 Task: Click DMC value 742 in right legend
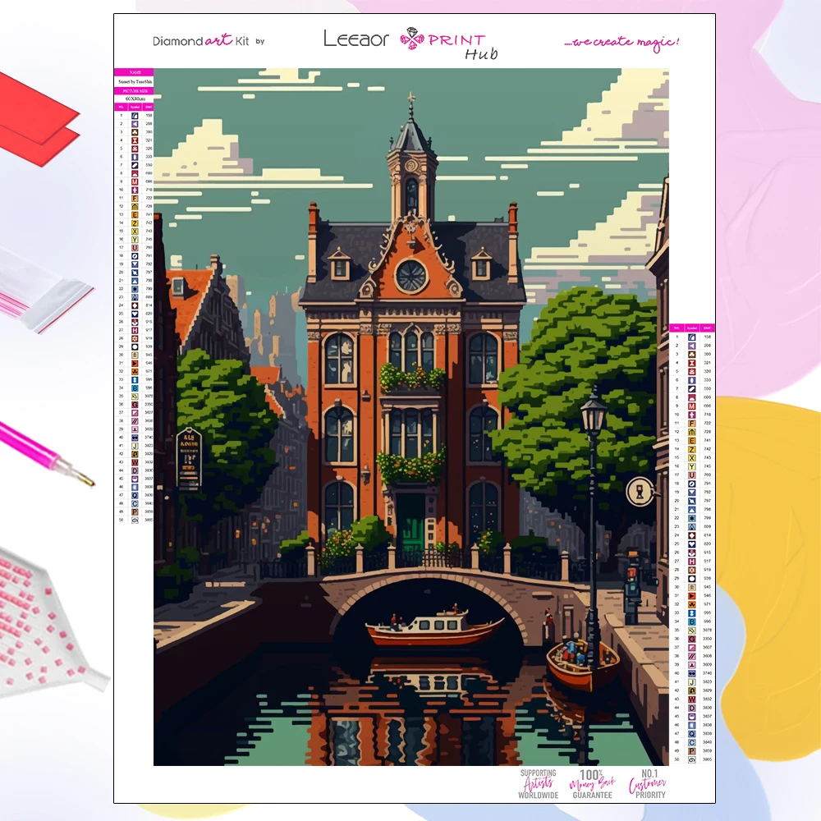[708, 449]
